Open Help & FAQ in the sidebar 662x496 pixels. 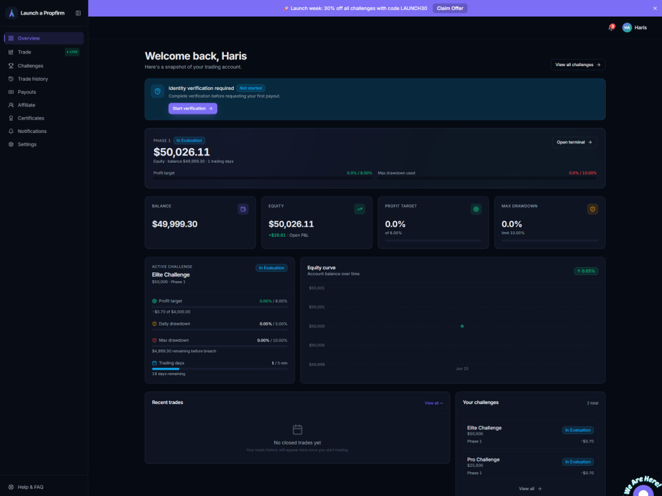pyautogui.click(x=44, y=487)
